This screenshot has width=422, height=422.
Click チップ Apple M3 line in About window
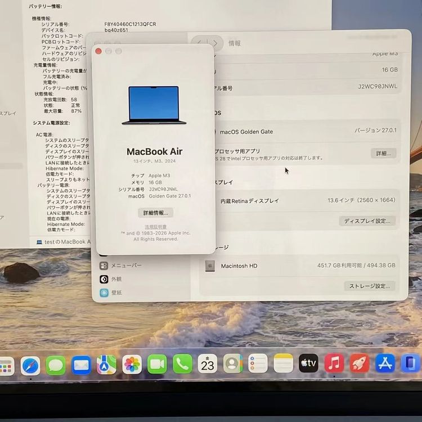(x=151, y=176)
